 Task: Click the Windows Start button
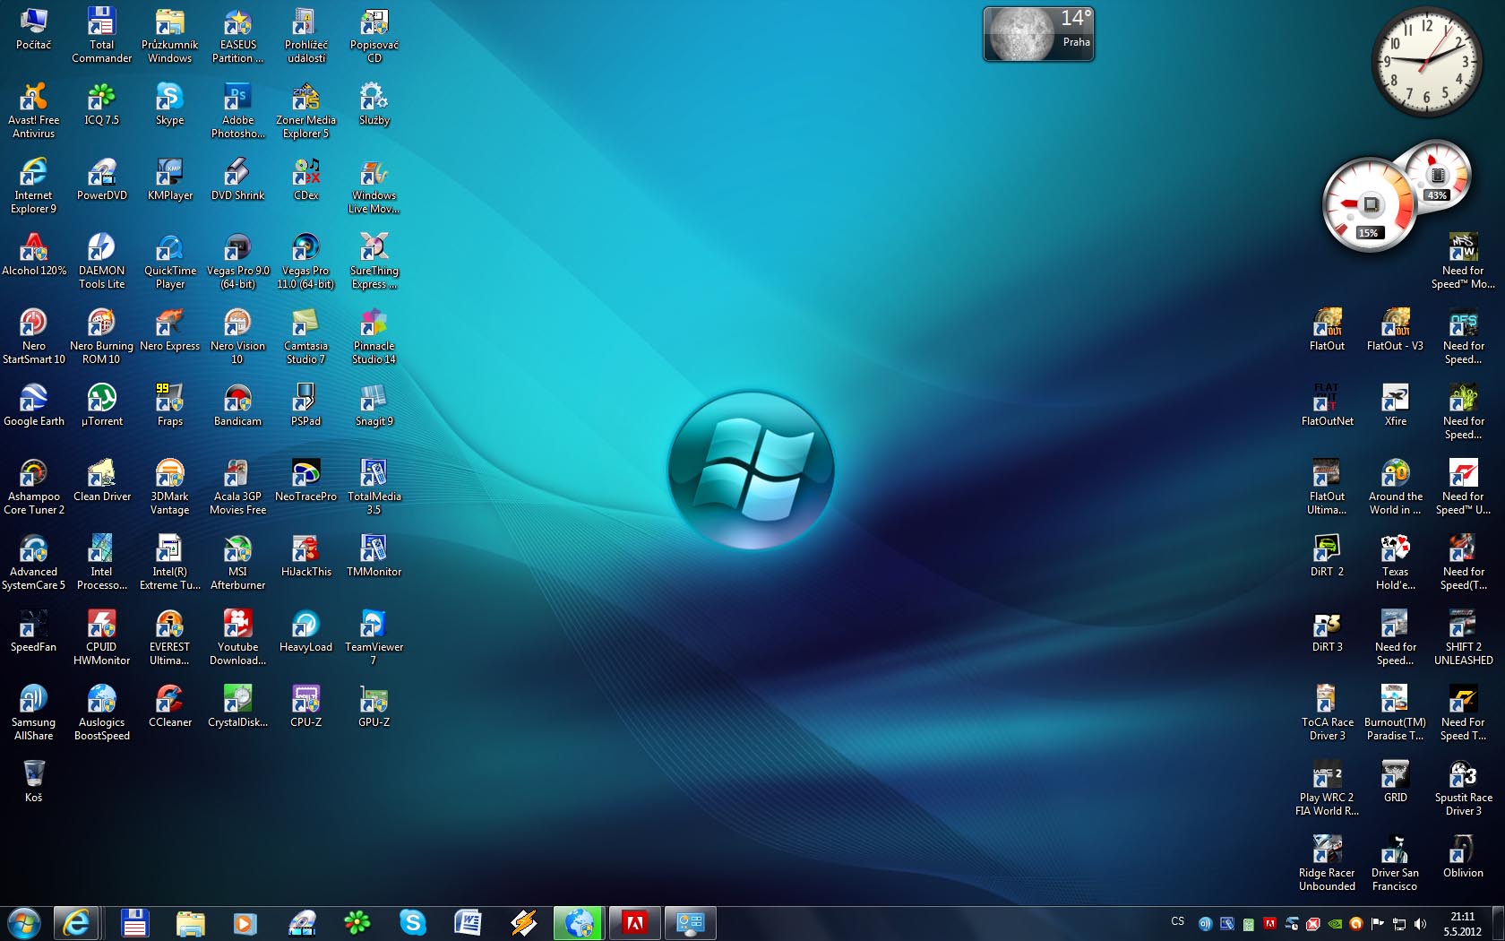click(x=23, y=923)
